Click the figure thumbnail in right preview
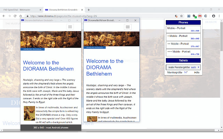 (92, 119)
